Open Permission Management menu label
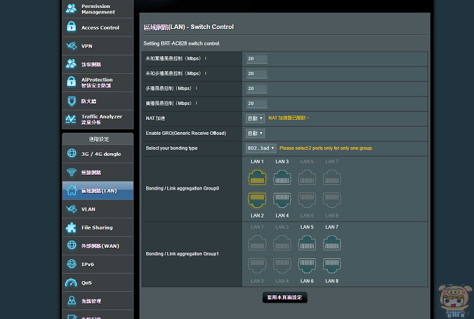The image size is (474, 319). click(x=98, y=9)
